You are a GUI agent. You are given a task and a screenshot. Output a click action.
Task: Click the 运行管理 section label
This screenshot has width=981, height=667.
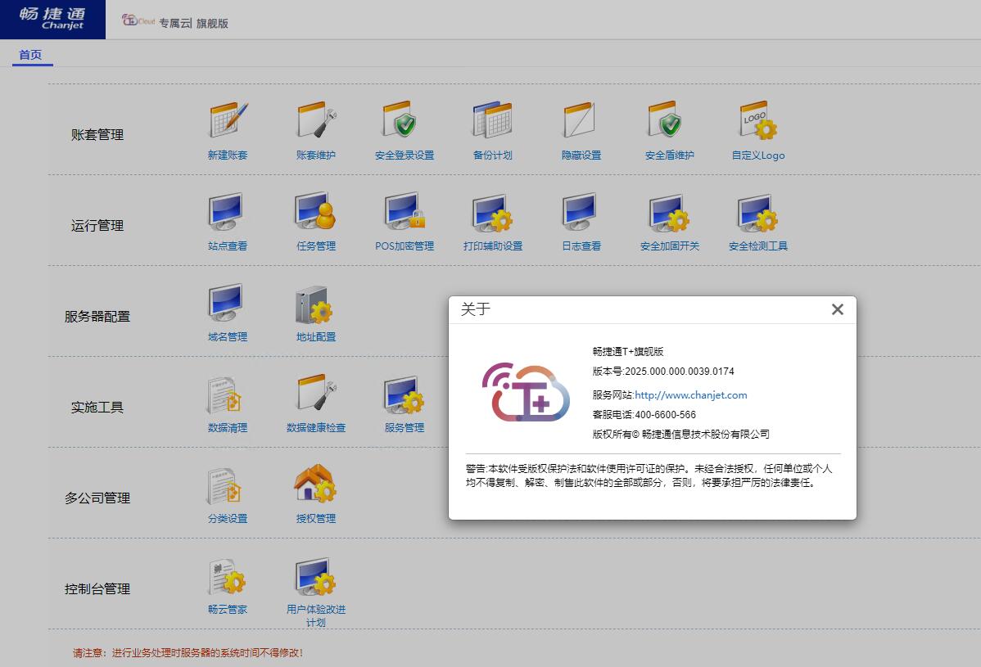pos(97,226)
